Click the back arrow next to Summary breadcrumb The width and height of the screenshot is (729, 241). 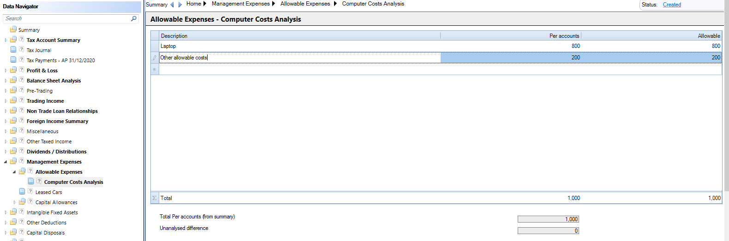[x=172, y=5]
